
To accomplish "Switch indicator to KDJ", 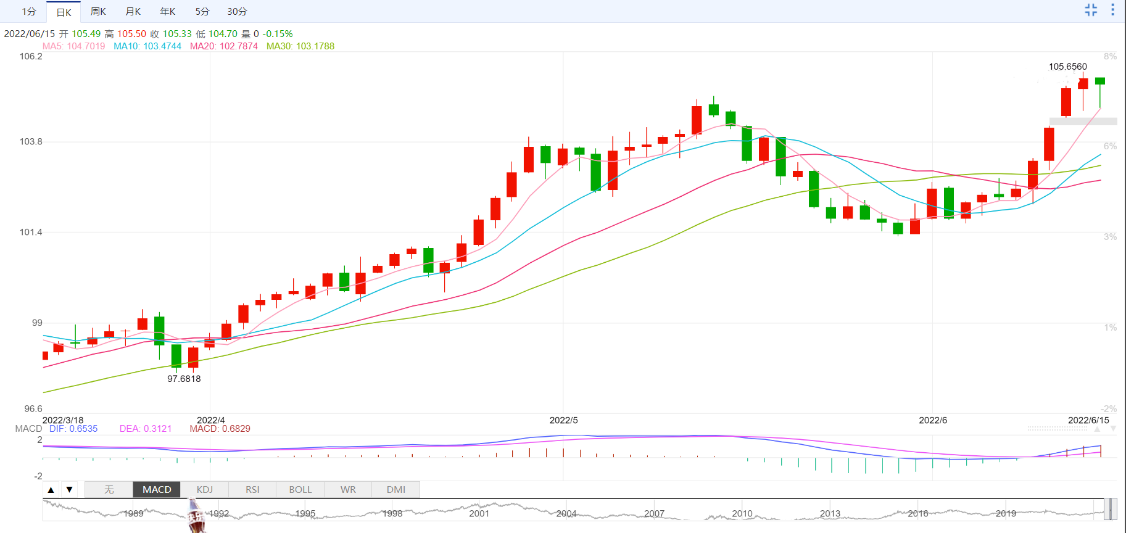I will coord(205,490).
